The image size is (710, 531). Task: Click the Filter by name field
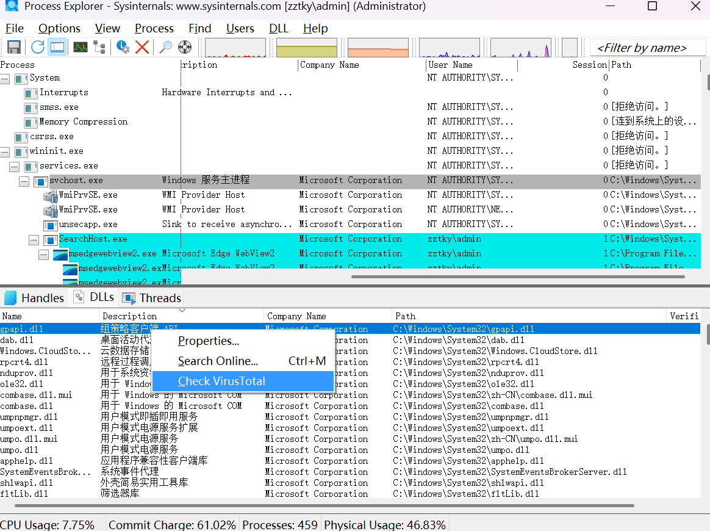(x=647, y=48)
